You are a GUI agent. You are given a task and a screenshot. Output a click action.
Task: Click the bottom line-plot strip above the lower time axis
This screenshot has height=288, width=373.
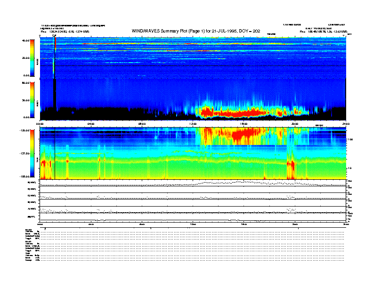pos(193,218)
